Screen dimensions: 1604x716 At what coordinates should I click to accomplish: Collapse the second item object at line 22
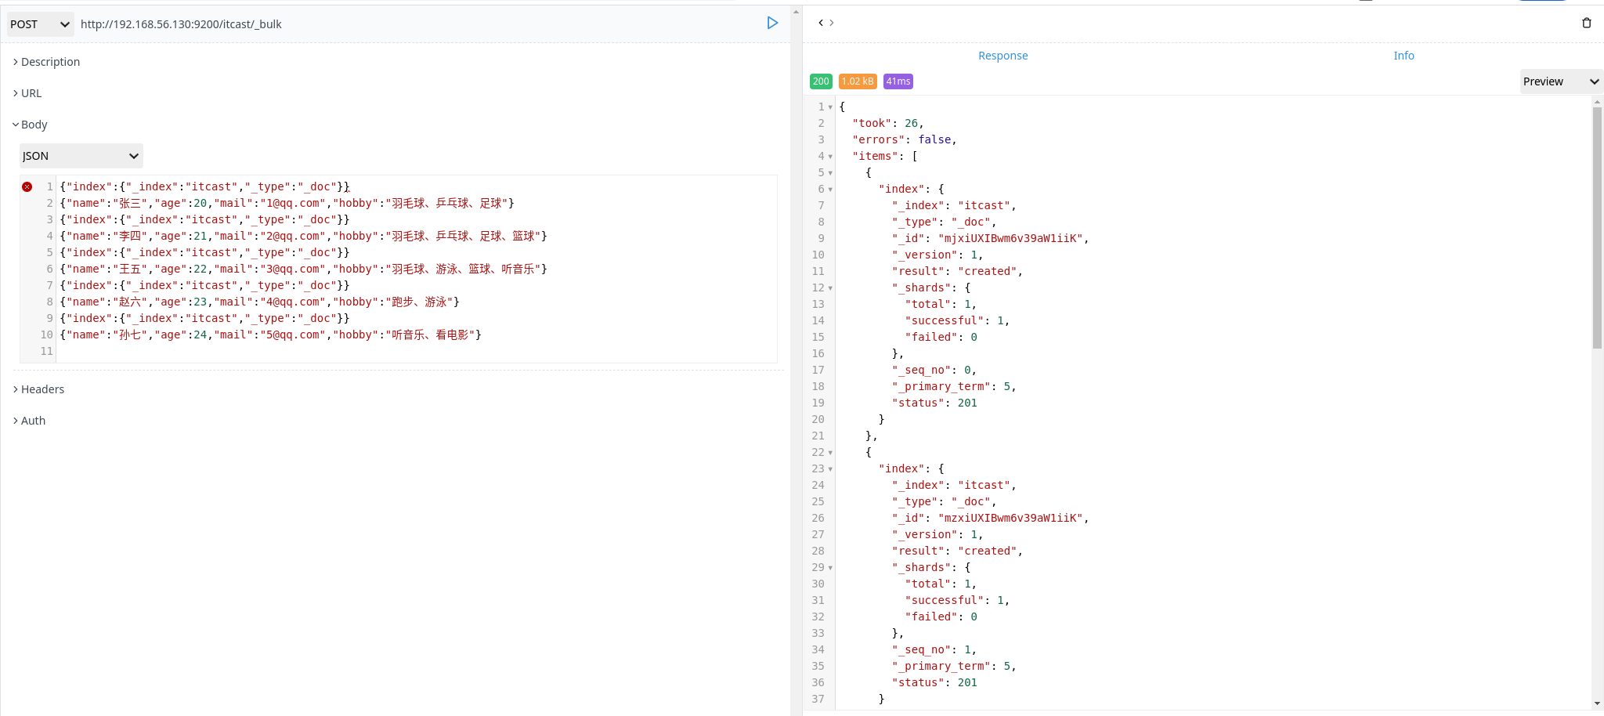tap(829, 452)
